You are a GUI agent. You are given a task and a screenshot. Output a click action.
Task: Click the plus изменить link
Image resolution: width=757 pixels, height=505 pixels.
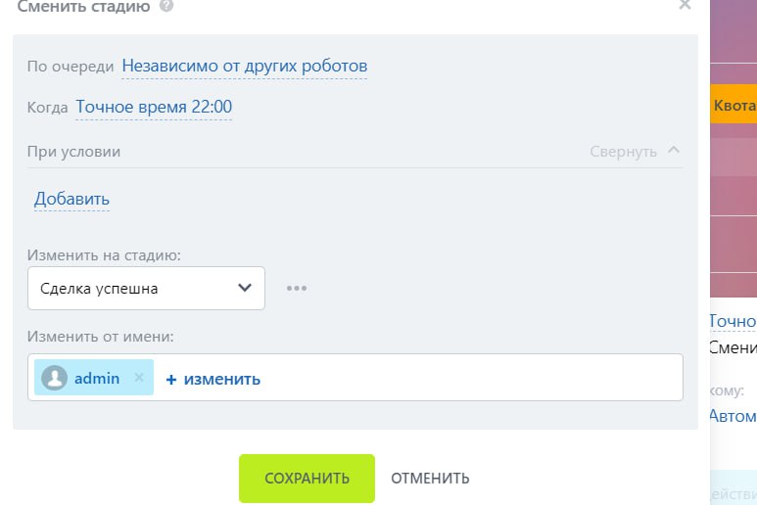click(213, 379)
